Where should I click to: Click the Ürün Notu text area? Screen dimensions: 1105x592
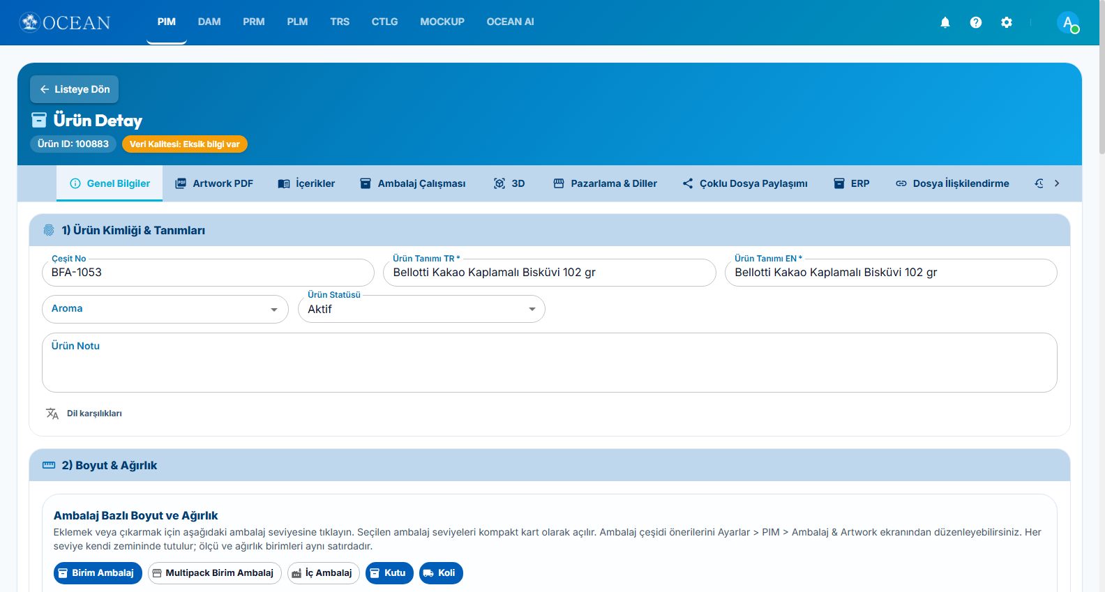pyautogui.click(x=550, y=363)
